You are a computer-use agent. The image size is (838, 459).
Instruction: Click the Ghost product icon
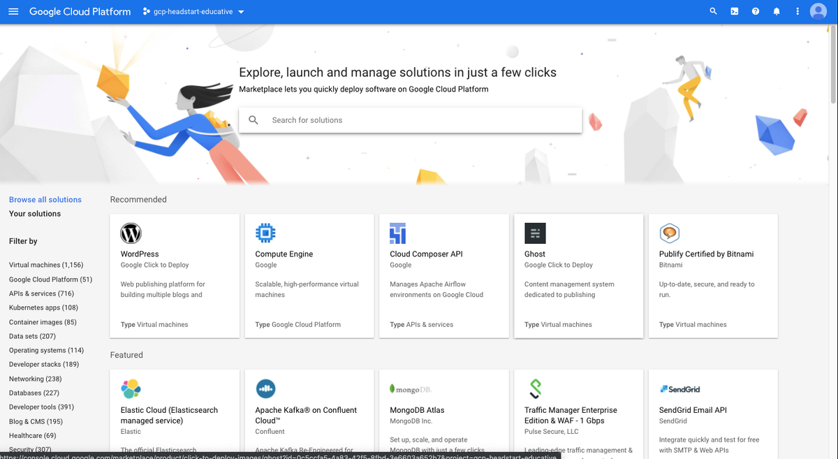(x=535, y=233)
